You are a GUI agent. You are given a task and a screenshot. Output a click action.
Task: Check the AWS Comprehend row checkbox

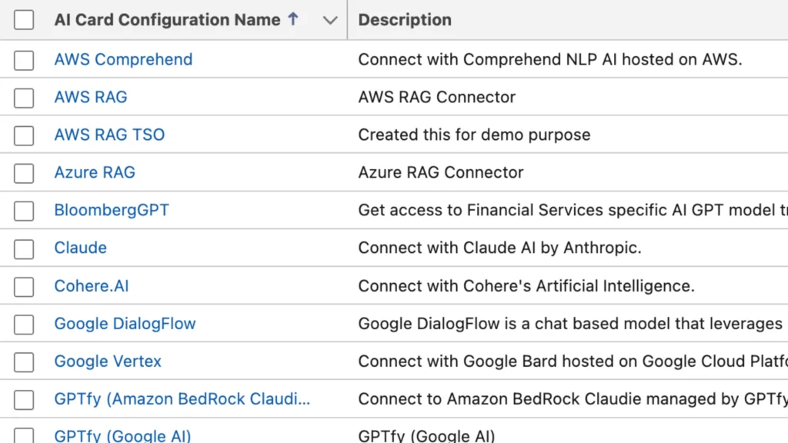(x=24, y=60)
